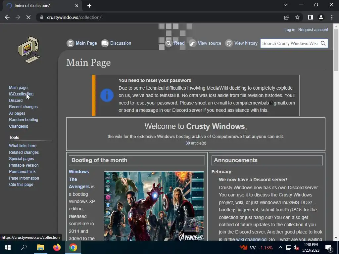Click the share page icon in address bar
Screen dimensions: 339x254
tap(287, 17)
